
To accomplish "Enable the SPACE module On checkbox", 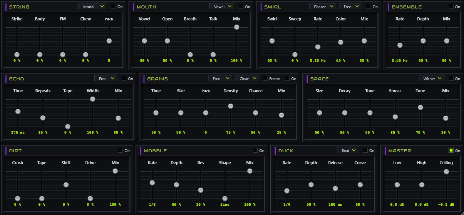I will 451,78.
